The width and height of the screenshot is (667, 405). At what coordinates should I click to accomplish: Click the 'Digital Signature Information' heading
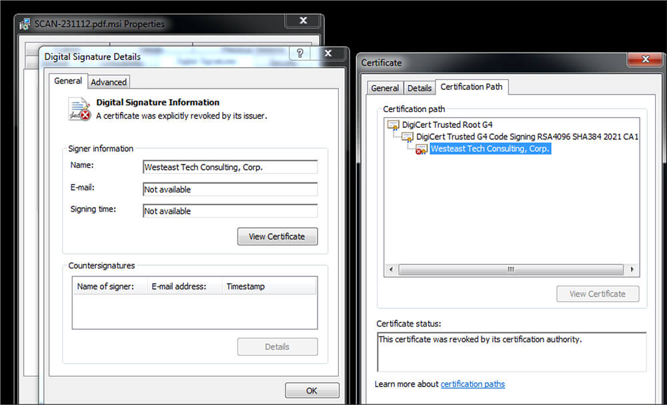click(158, 103)
